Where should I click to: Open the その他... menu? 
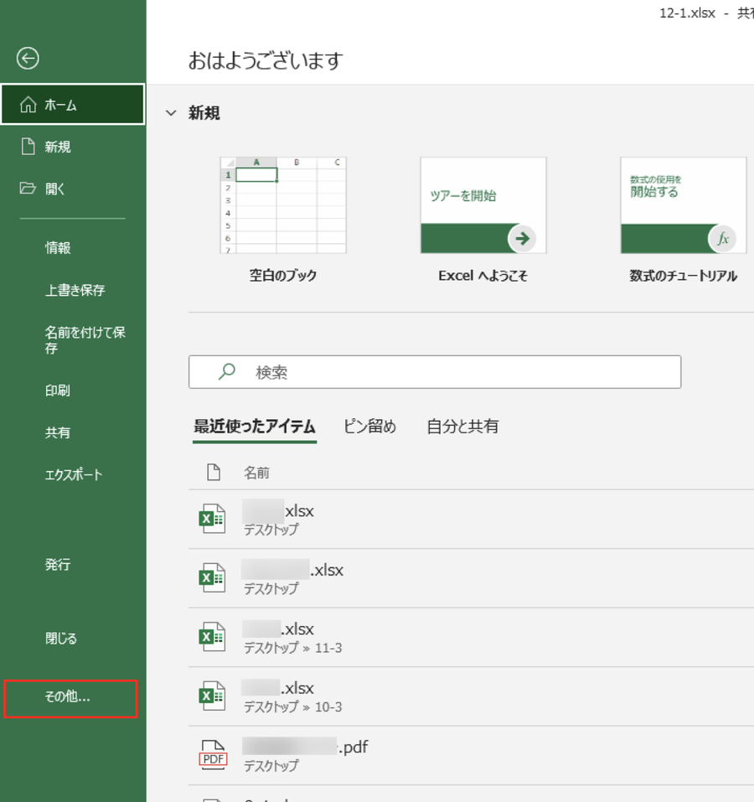click(x=70, y=699)
